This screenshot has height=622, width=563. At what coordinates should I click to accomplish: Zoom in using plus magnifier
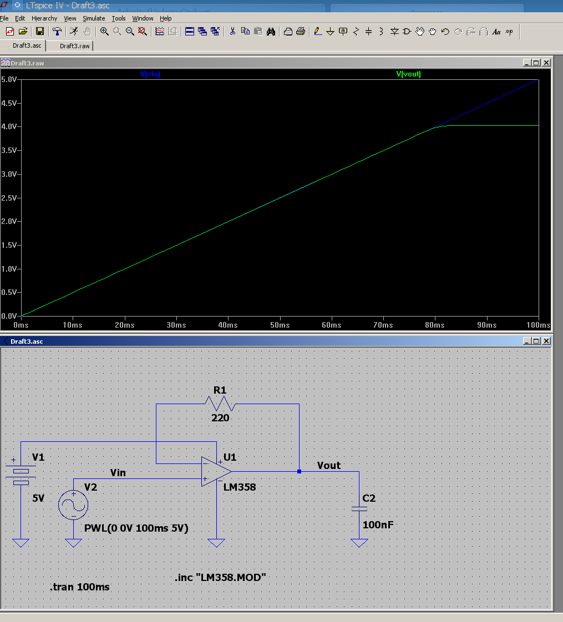click(x=104, y=32)
